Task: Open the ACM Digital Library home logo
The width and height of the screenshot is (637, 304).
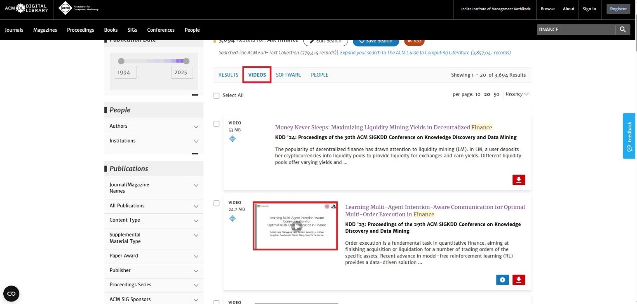Action: (26, 8)
